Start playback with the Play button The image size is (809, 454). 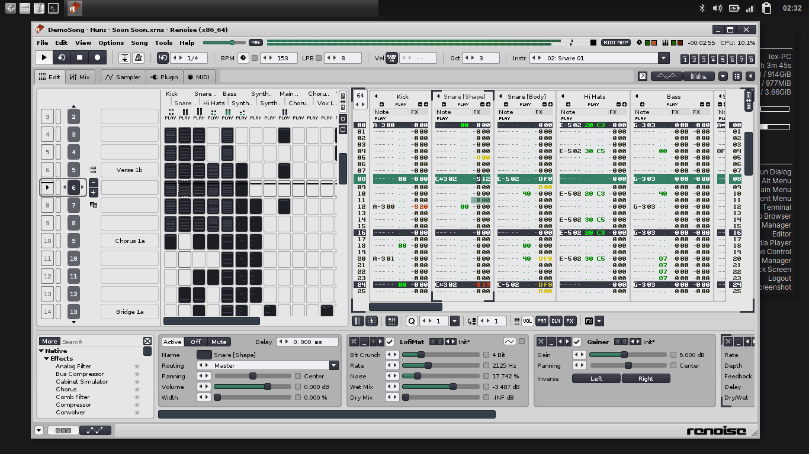(44, 57)
